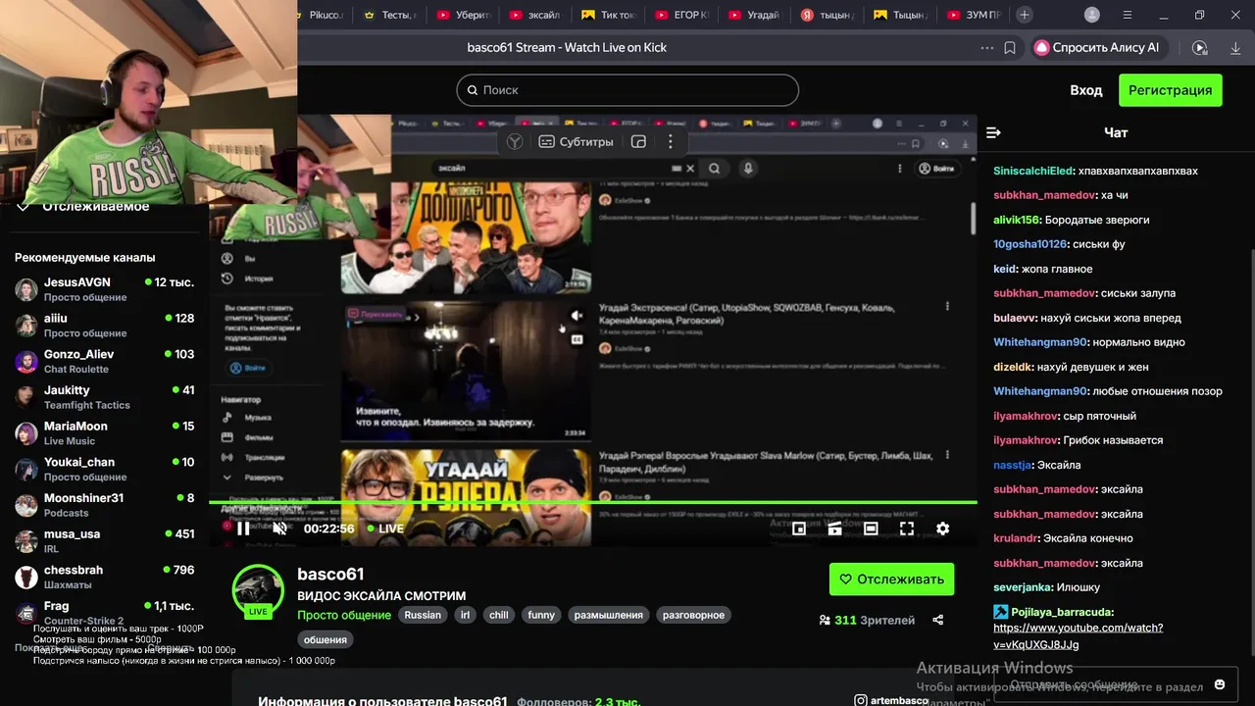This screenshot has width=1255, height=706.
Task: Open the artembasco Instagram link
Action: point(890,700)
